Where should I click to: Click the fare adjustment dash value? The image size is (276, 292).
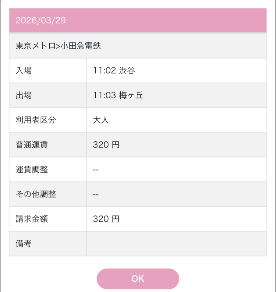[96, 169]
